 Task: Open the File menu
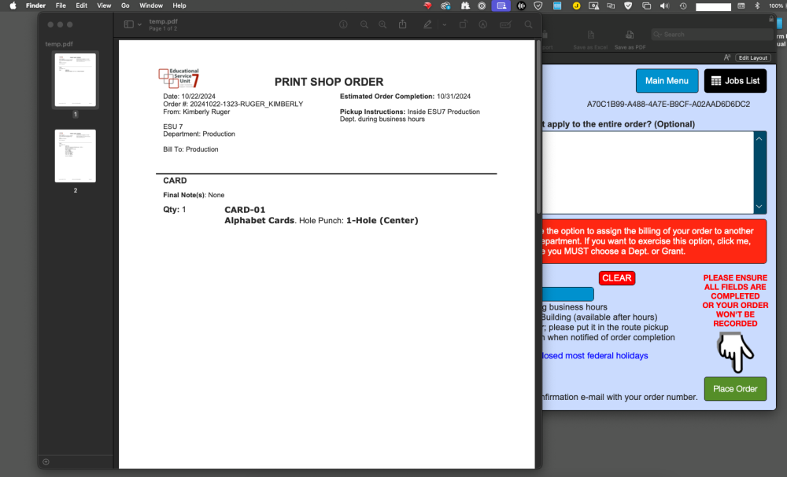[61, 6]
